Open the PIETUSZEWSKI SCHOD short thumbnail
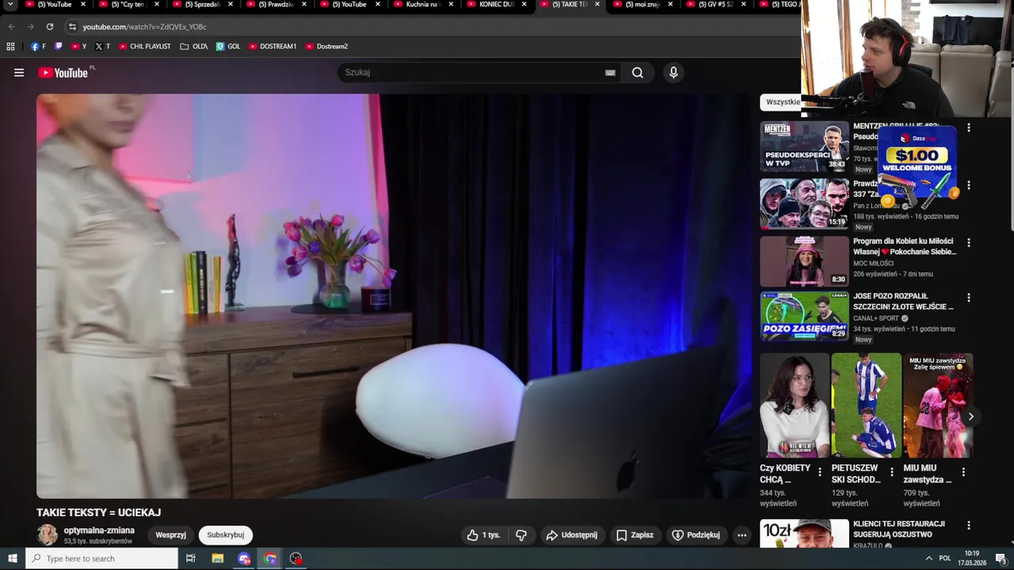Screen dimensions: 1014x570 click(x=866, y=405)
